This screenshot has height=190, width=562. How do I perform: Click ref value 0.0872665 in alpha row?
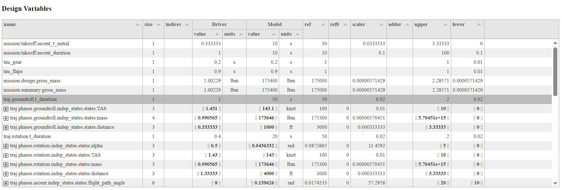(x=316, y=146)
